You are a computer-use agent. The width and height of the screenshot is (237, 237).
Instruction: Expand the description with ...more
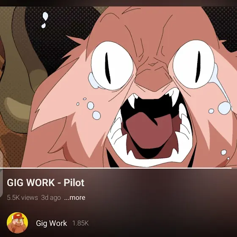[x=74, y=198]
